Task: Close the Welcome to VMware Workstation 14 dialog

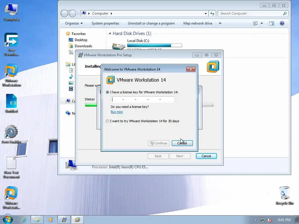Action: [x=191, y=69]
